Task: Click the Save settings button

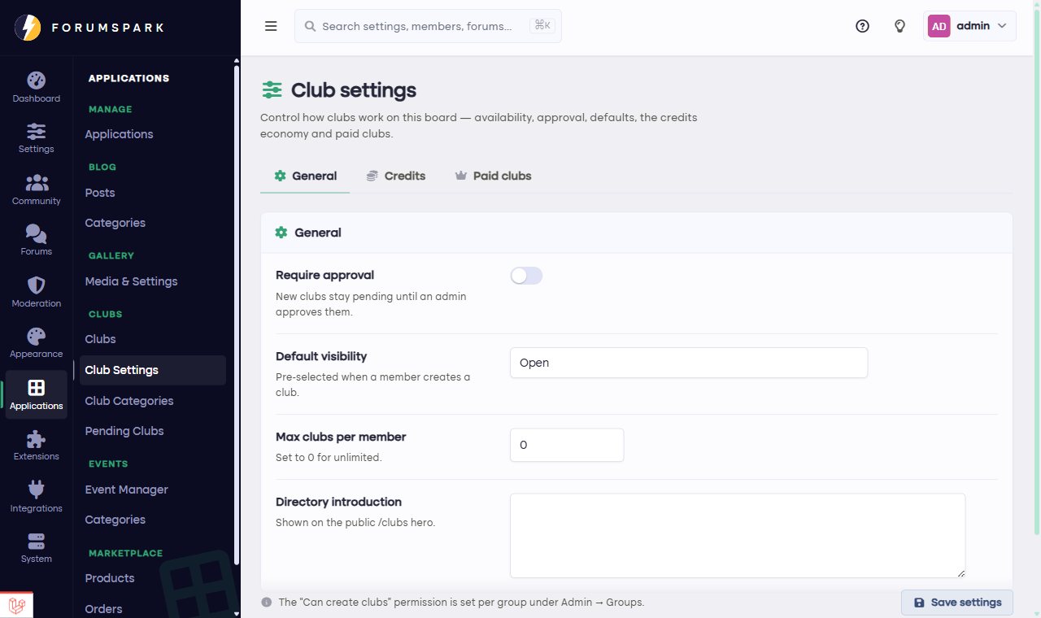Action: (x=957, y=603)
